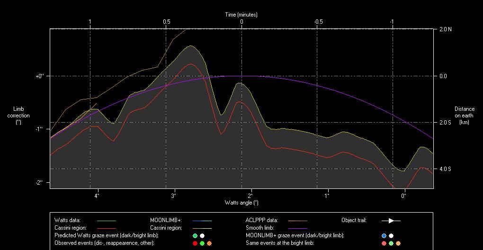Image resolution: width=483 pixels, height=250 pixels.
Task: Click the pink Same events bright limb dot
Action: tap(384, 243)
